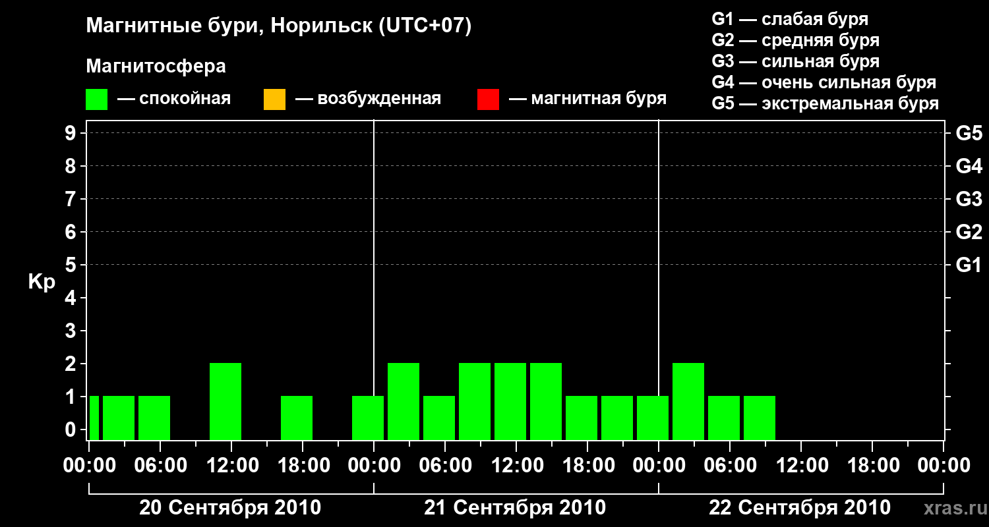The image size is (989, 527).
Task: Click the red магнитная буря legend swatch
Action: pos(488,99)
